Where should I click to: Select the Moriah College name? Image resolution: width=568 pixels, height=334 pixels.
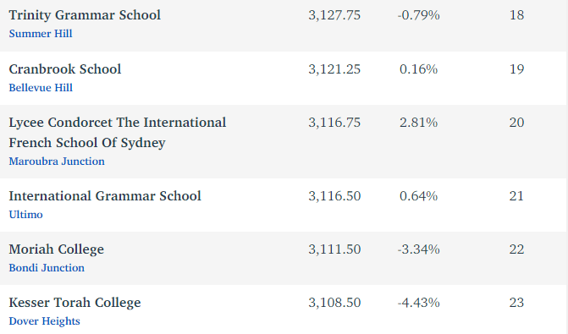pyautogui.click(x=56, y=249)
